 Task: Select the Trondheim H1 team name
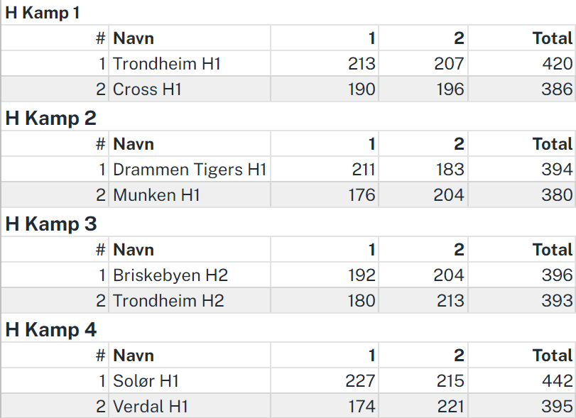click(166, 64)
